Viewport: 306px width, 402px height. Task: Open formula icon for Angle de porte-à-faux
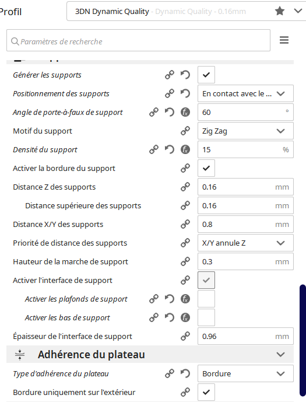pyautogui.click(x=185, y=112)
